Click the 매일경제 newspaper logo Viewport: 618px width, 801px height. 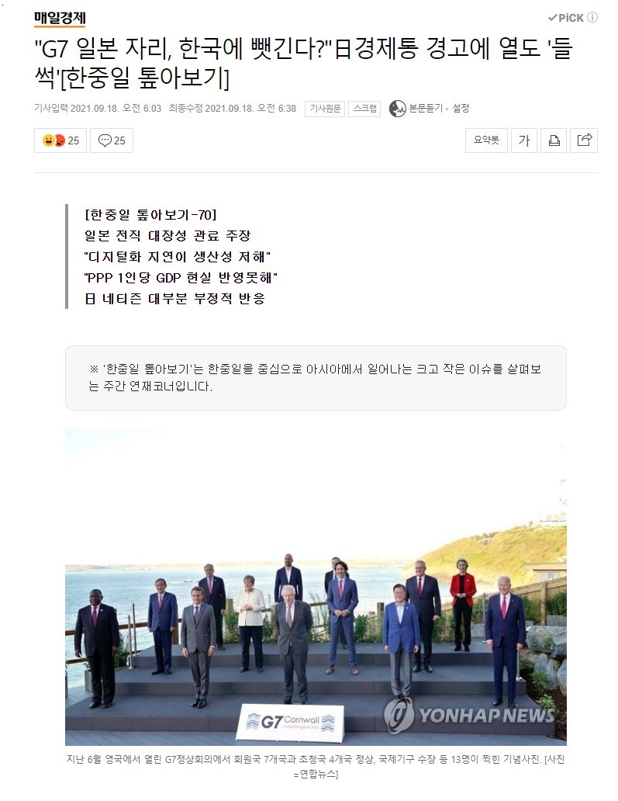60,18
